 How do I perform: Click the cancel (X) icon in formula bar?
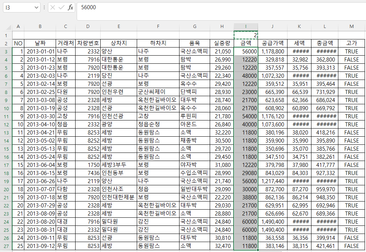53,8
